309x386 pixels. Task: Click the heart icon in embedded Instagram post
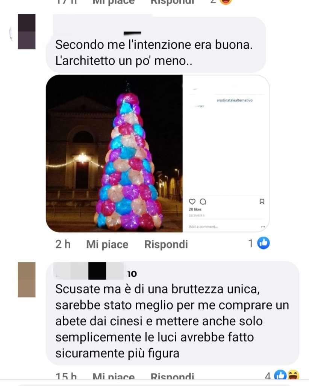click(x=192, y=202)
